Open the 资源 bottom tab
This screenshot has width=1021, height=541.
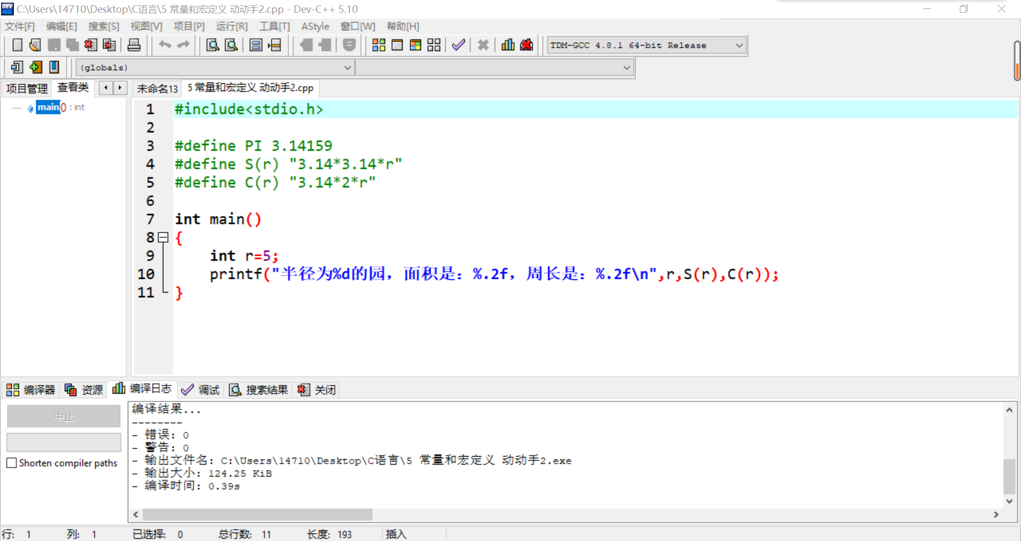coord(83,390)
